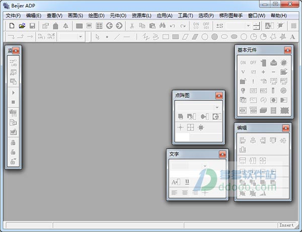
Task: Click the minus decrement element in 基本元件
Action: point(273,72)
